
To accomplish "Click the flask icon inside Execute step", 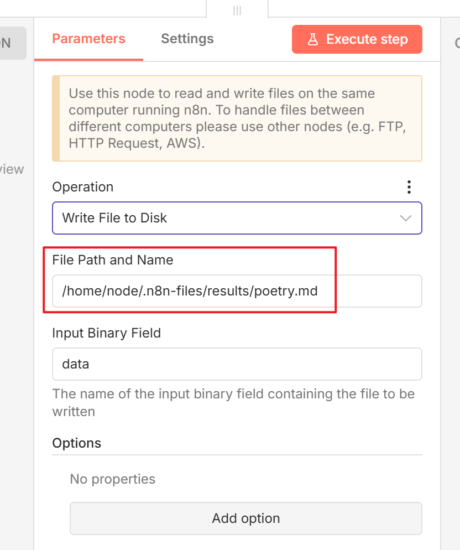I will point(313,39).
